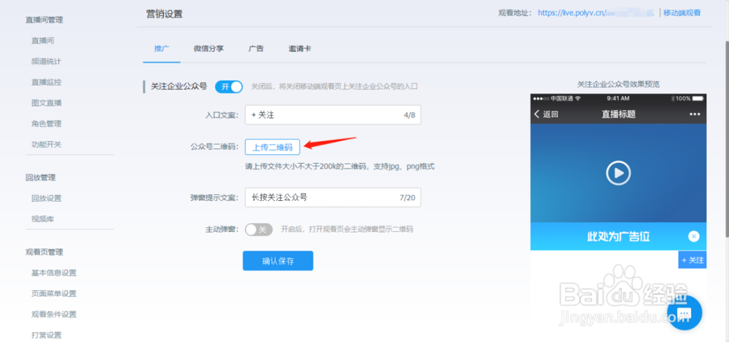
Task: Open 视频库 in the sidebar
Action: tap(43, 219)
